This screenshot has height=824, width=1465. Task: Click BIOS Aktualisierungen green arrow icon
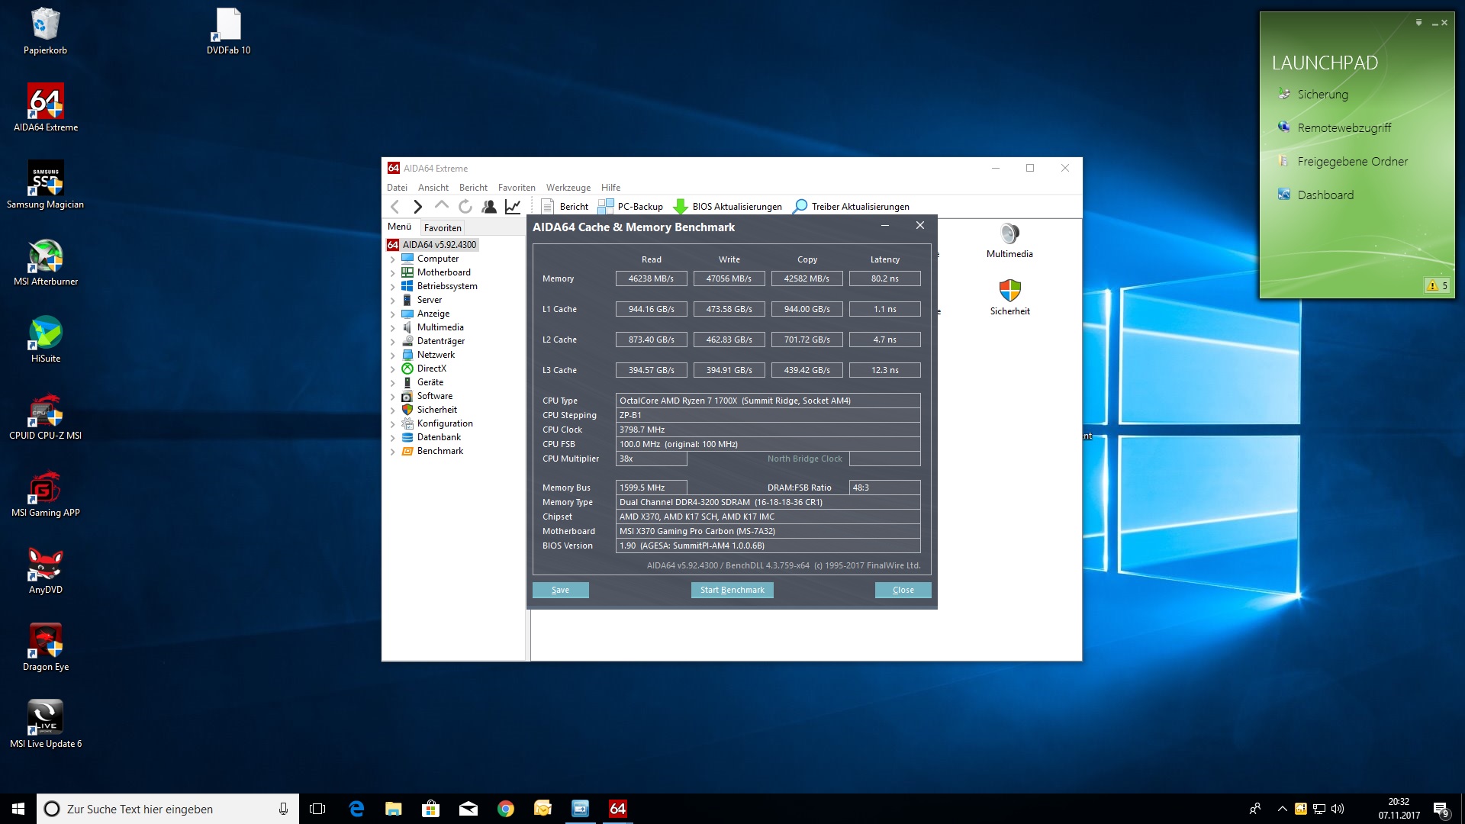[x=680, y=206]
